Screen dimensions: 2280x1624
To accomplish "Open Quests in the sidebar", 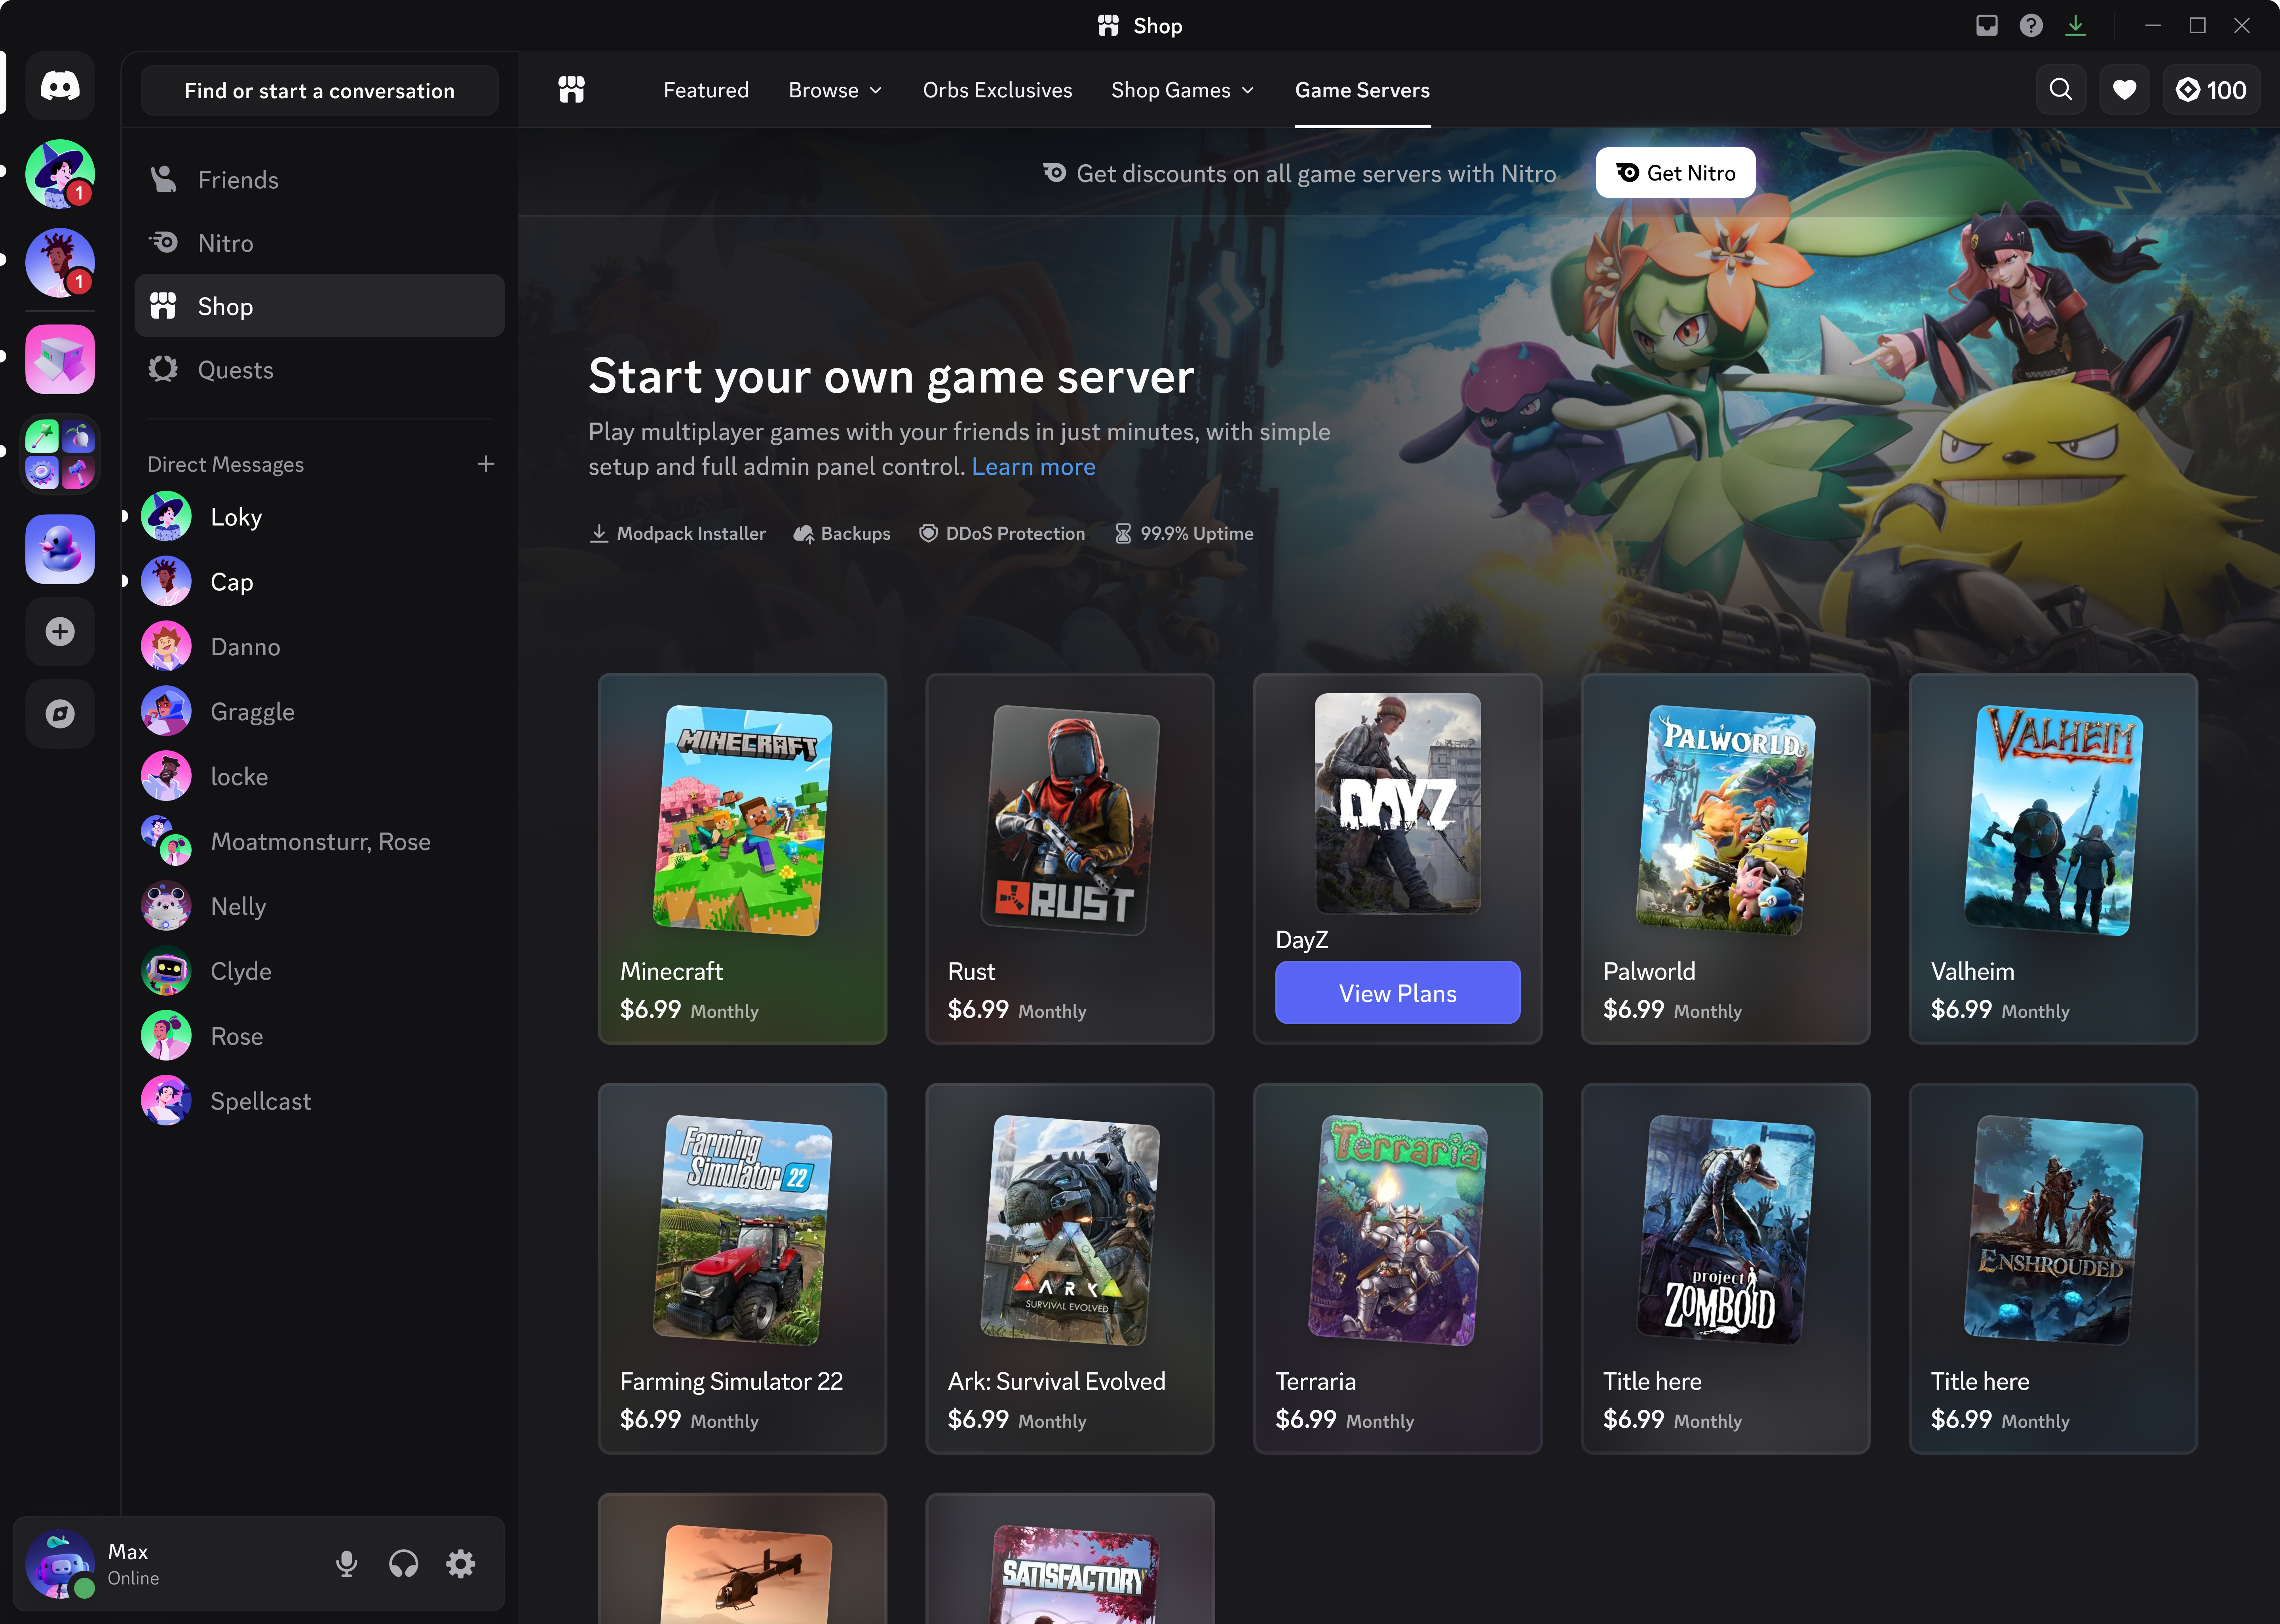I will click(x=320, y=370).
